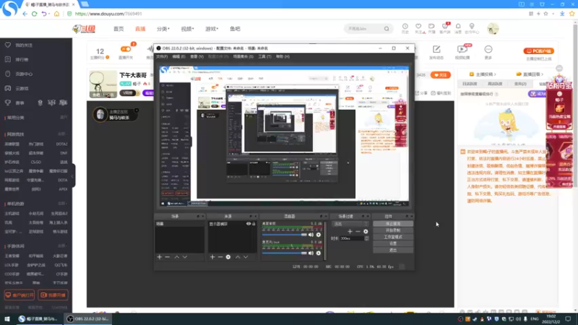This screenshot has height=325, width=578.
Task: Move source up in sources list
Action: coord(238,257)
